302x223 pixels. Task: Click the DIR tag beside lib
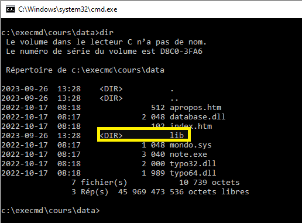point(111,135)
